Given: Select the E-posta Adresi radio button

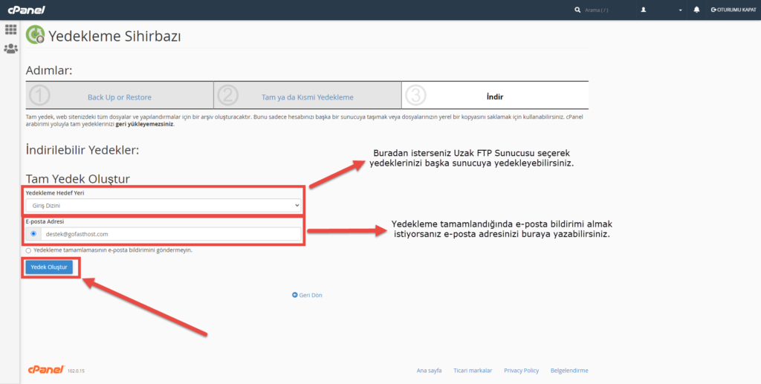Looking at the screenshot, I should (x=33, y=234).
